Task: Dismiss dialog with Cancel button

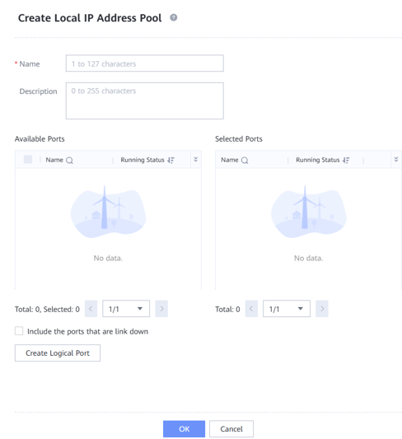Action: (x=231, y=429)
